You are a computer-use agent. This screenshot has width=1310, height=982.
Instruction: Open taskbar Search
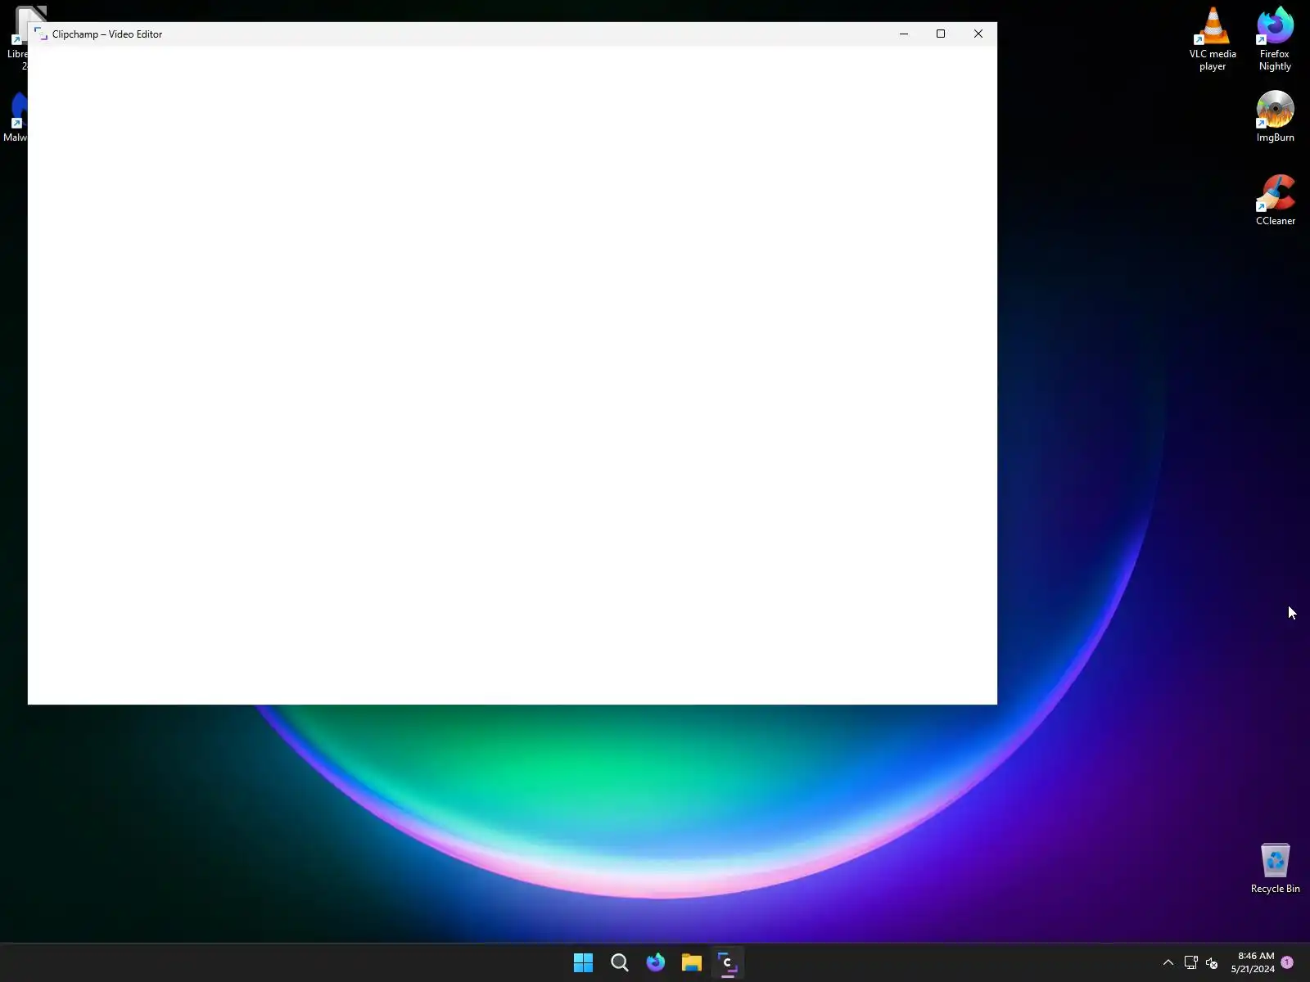click(x=620, y=962)
